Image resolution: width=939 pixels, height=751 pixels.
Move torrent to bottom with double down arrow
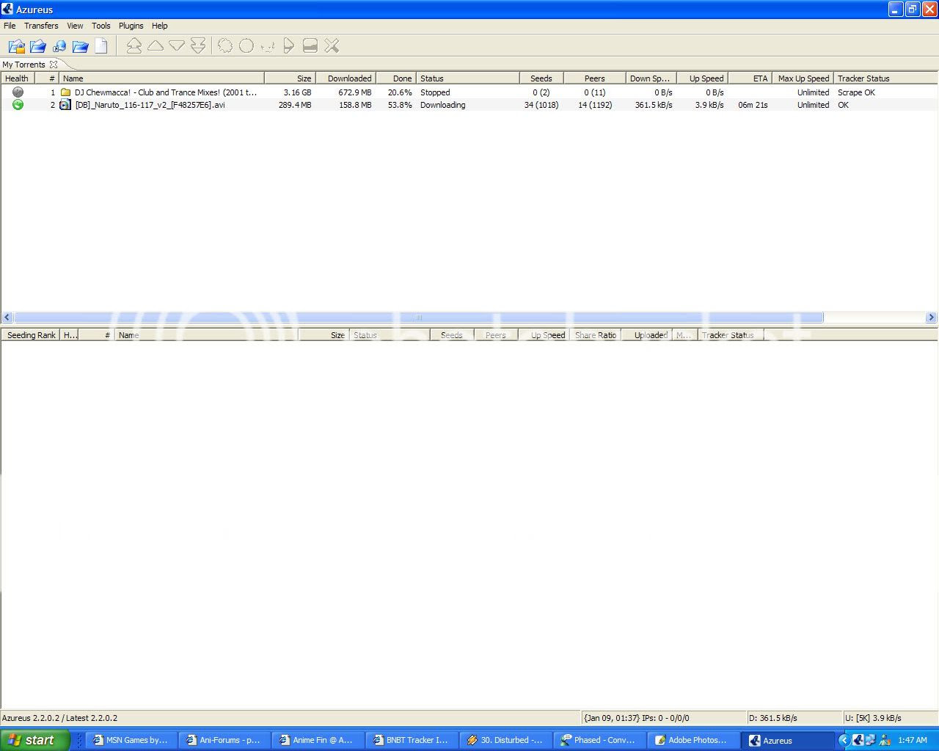click(x=198, y=46)
